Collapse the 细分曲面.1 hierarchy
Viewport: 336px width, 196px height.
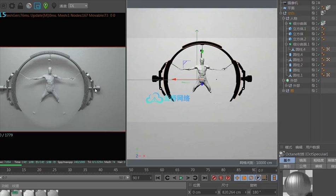[286, 44]
